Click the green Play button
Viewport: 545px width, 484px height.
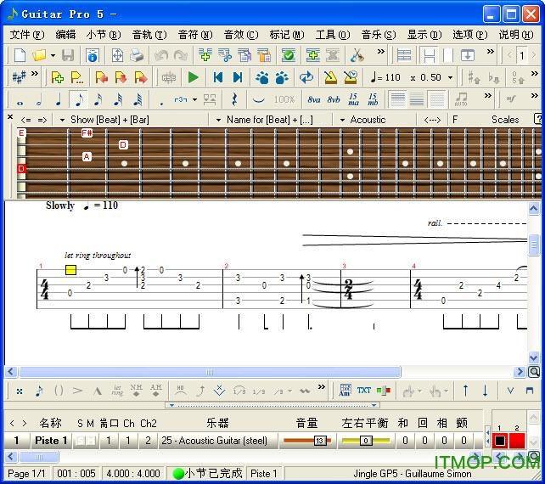point(193,77)
